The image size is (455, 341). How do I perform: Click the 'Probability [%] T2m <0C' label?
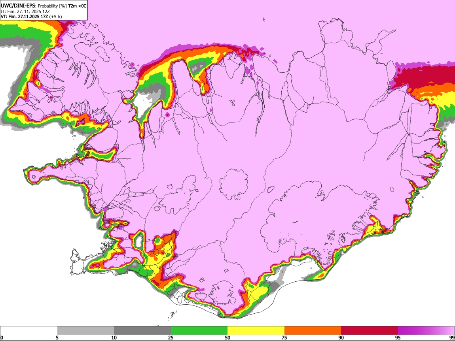62,6
